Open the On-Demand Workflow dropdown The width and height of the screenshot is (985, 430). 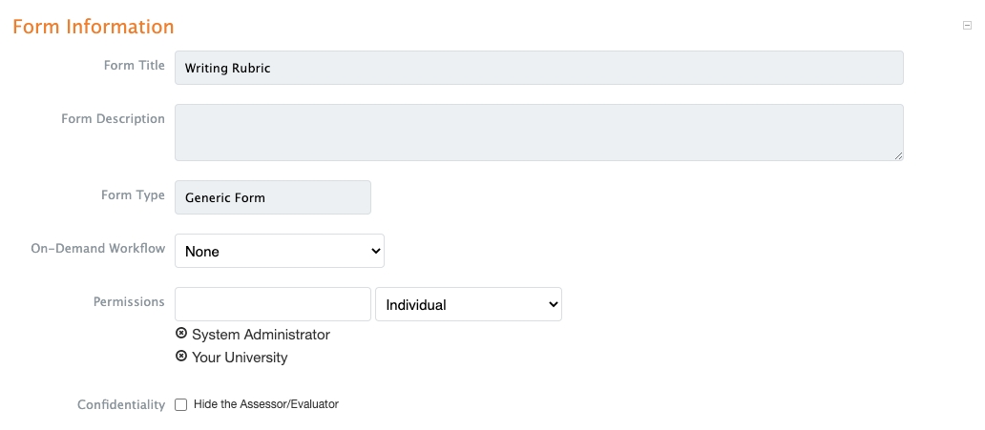pyautogui.click(x=279, y=251)
